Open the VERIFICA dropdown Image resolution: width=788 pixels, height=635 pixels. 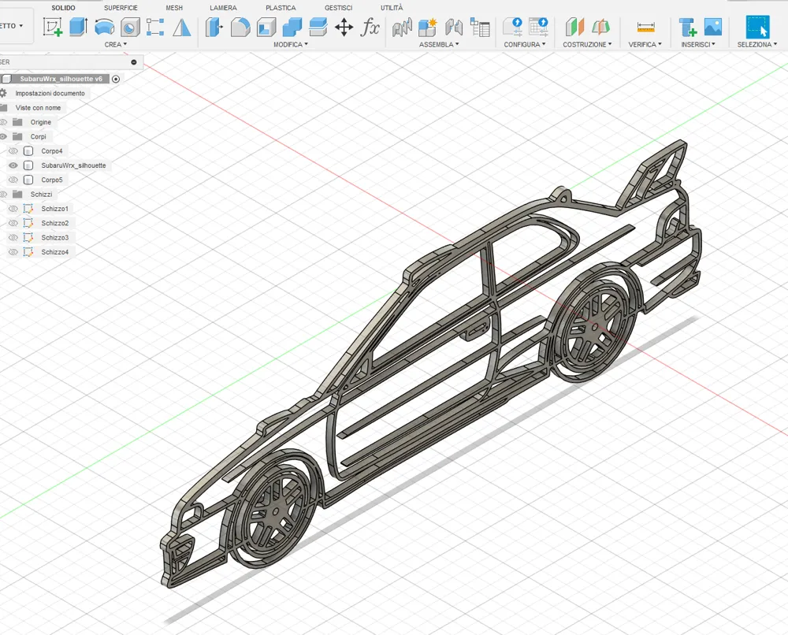point(645,44)
